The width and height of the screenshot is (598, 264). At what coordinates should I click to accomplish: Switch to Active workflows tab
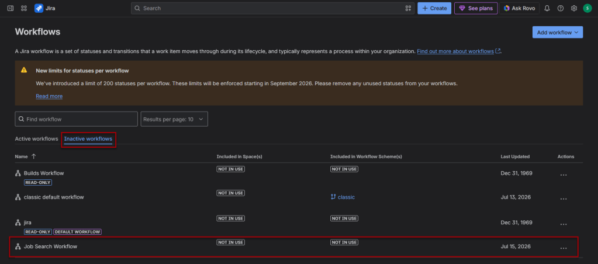point(36,138)
